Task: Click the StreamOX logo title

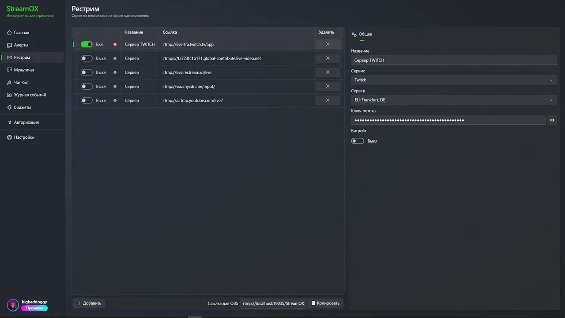Action: [x=23, y=9]
